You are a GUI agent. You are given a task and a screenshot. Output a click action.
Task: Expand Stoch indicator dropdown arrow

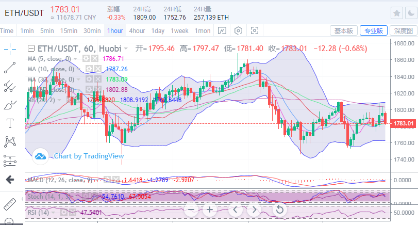click(x=76, y=197)
